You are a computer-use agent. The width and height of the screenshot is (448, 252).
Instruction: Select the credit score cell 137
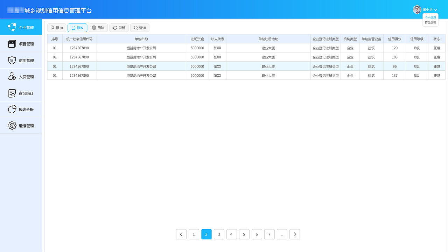[x=395, y=75]
